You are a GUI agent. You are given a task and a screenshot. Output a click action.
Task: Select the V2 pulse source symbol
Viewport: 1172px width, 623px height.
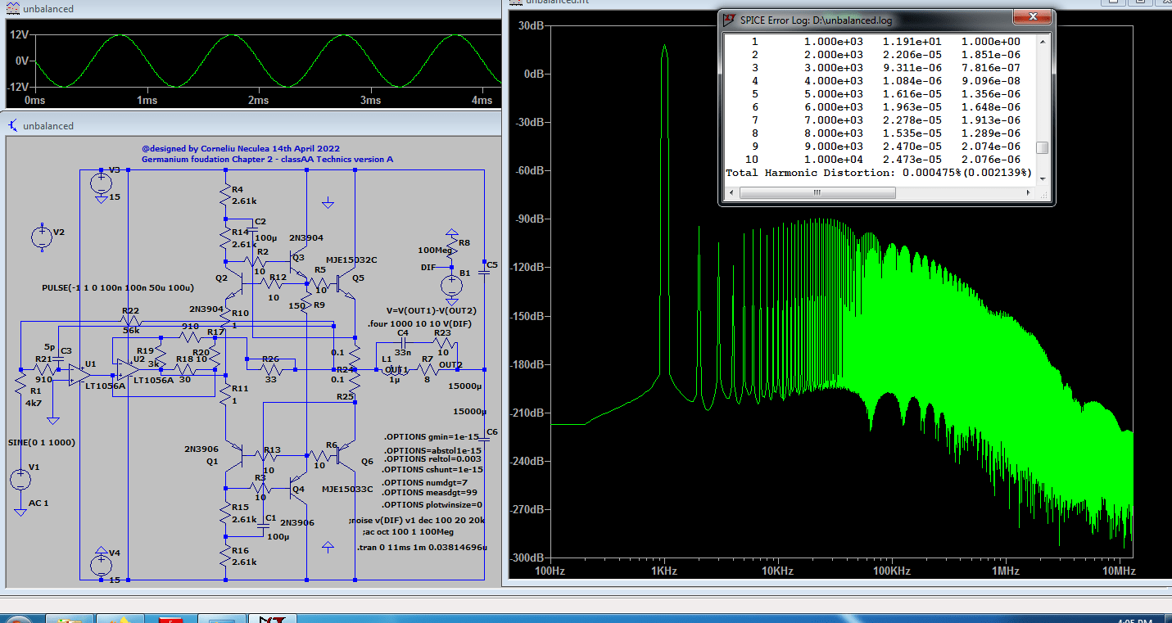(41, 237)
